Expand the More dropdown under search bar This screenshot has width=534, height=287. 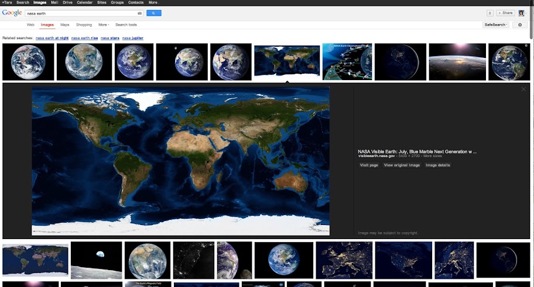click(104, 25)
